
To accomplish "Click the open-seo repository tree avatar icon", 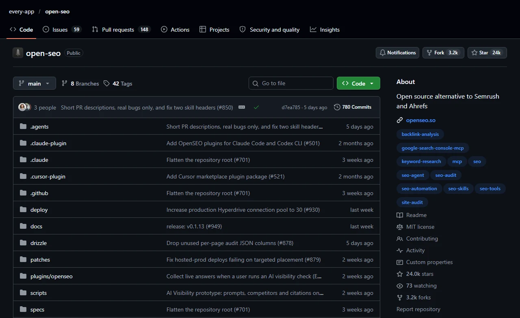I will (x=18, y=53).
